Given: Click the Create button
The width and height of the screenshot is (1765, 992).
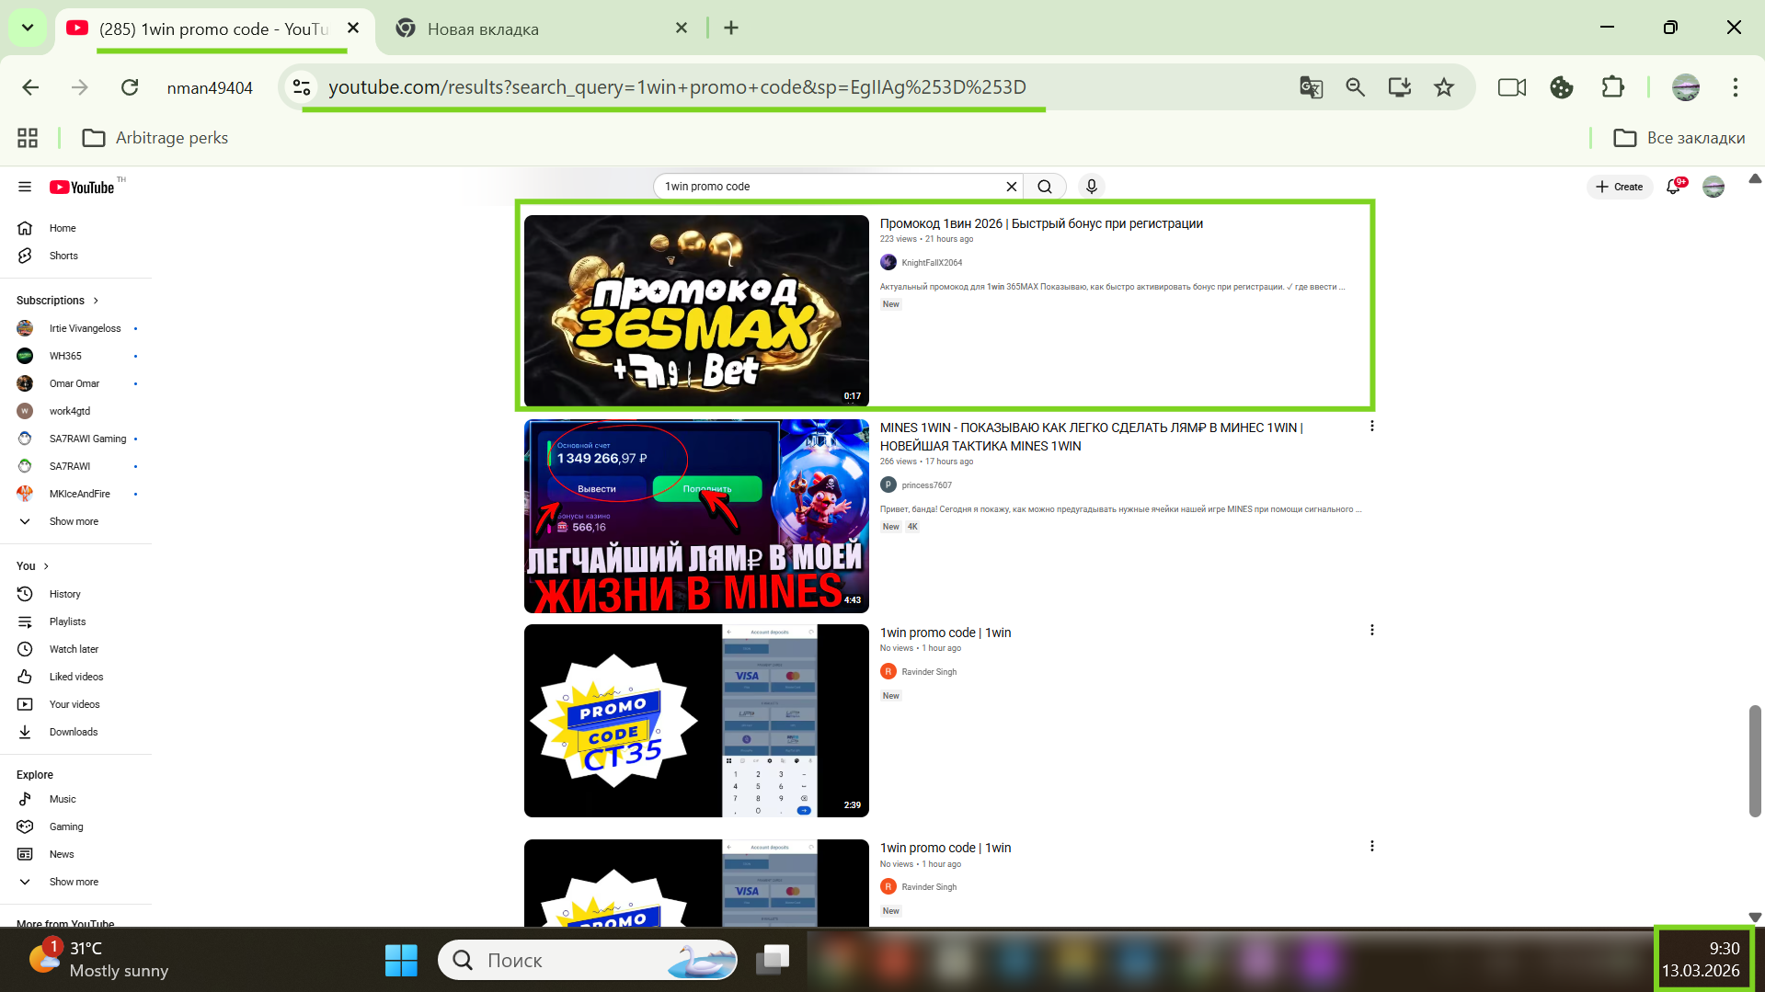Looking at the screenshot, I should pyautogui.click(x=1620, y=187).
